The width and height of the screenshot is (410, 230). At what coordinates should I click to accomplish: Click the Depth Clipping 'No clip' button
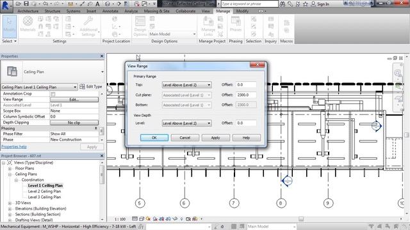(74, 123)
